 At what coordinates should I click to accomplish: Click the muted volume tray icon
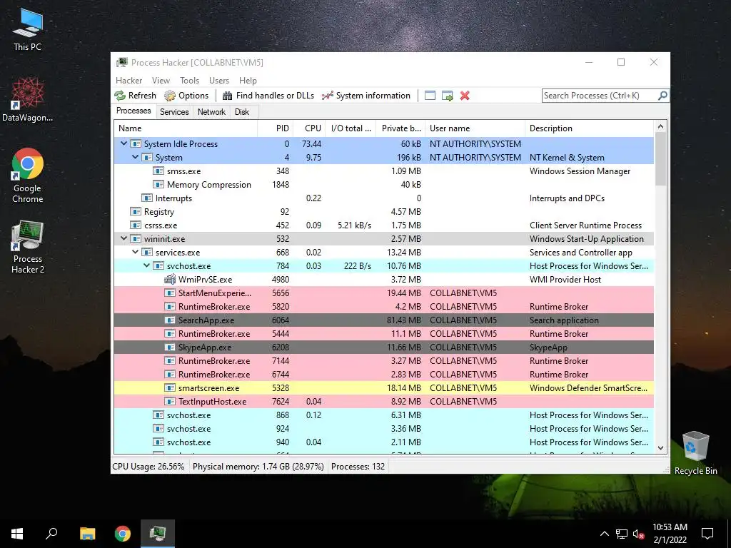(x=639, y=534)
